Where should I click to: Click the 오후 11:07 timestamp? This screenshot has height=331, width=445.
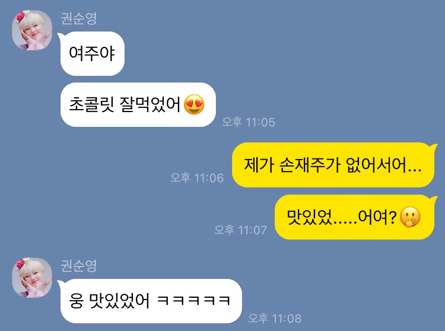tap(240, 230)
